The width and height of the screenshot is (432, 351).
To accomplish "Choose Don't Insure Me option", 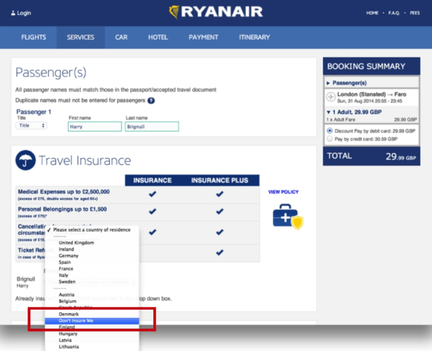I will pos(92,321).
